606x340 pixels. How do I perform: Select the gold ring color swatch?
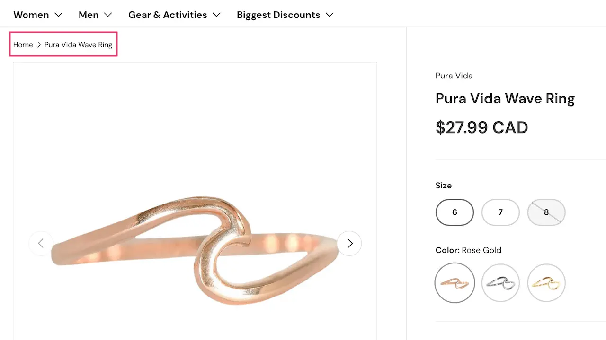(x=546, y=283)
